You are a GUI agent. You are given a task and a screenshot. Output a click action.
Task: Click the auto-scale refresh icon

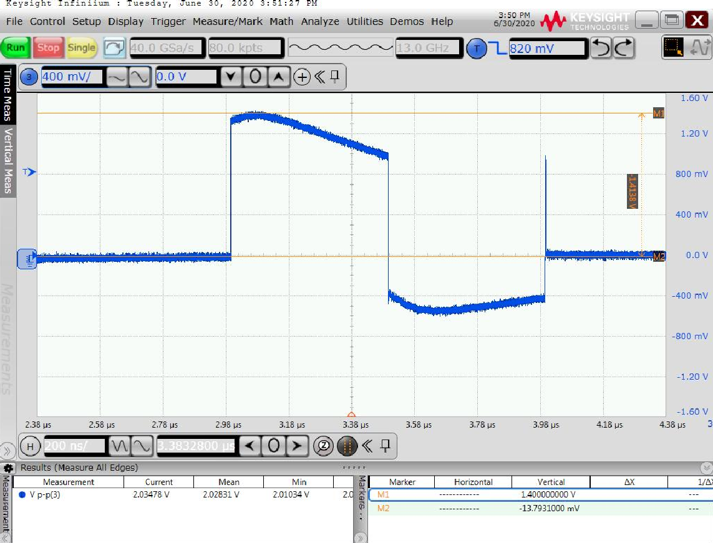[114, 48]
